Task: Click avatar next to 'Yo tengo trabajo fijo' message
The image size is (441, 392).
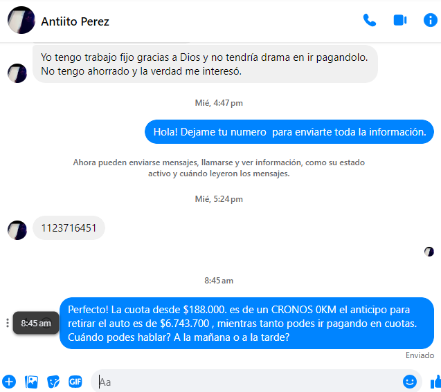Action: (x=17, y=73)
